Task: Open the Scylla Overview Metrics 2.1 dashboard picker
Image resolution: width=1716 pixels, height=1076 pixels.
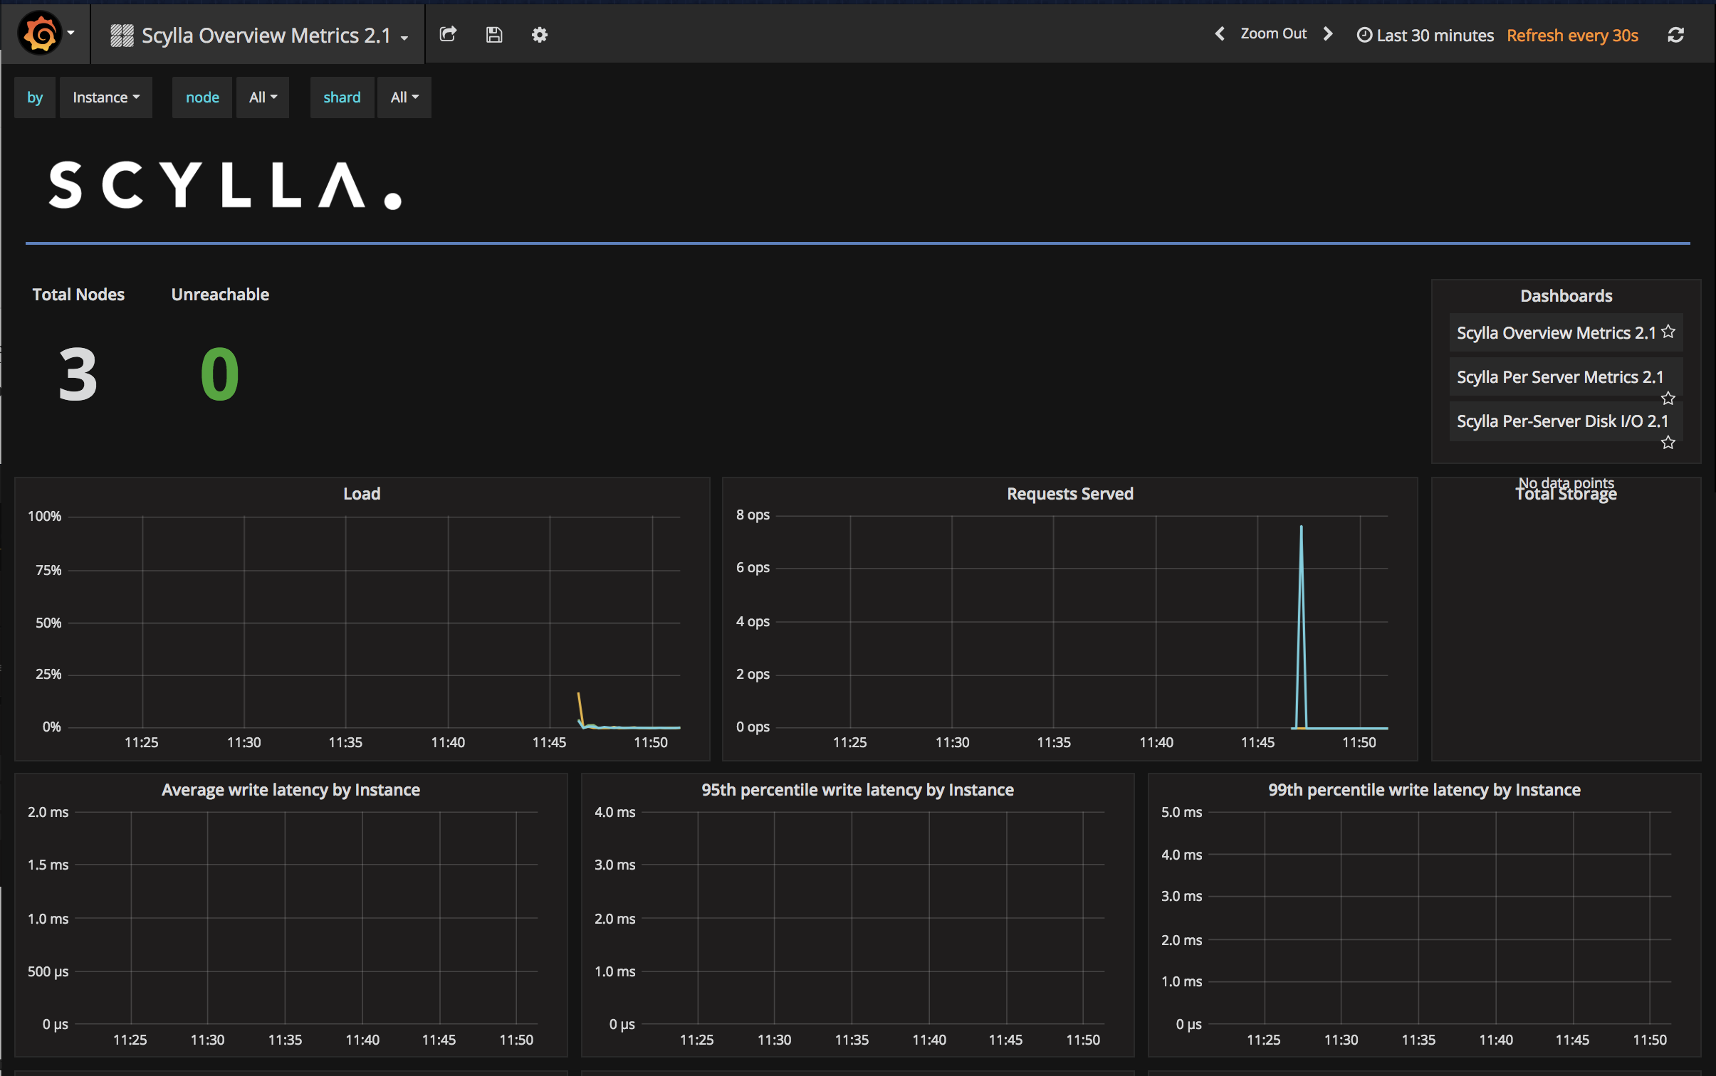Action: point(259,35)
